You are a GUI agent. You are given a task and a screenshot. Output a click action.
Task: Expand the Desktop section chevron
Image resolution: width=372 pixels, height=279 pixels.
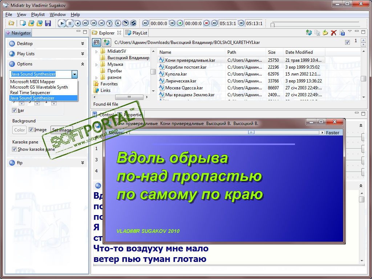82,44
